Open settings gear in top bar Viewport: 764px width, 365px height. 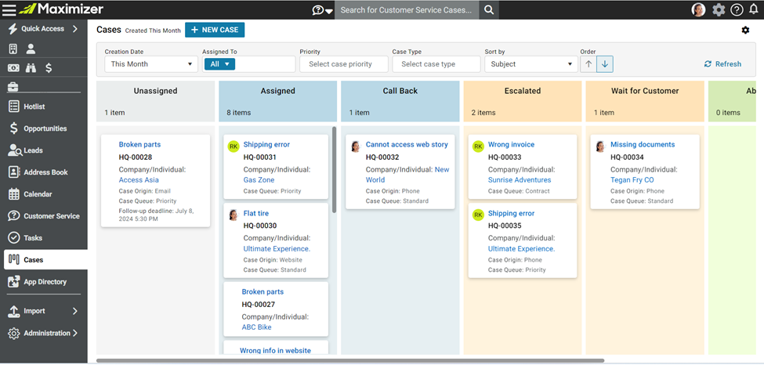point(719,9)
